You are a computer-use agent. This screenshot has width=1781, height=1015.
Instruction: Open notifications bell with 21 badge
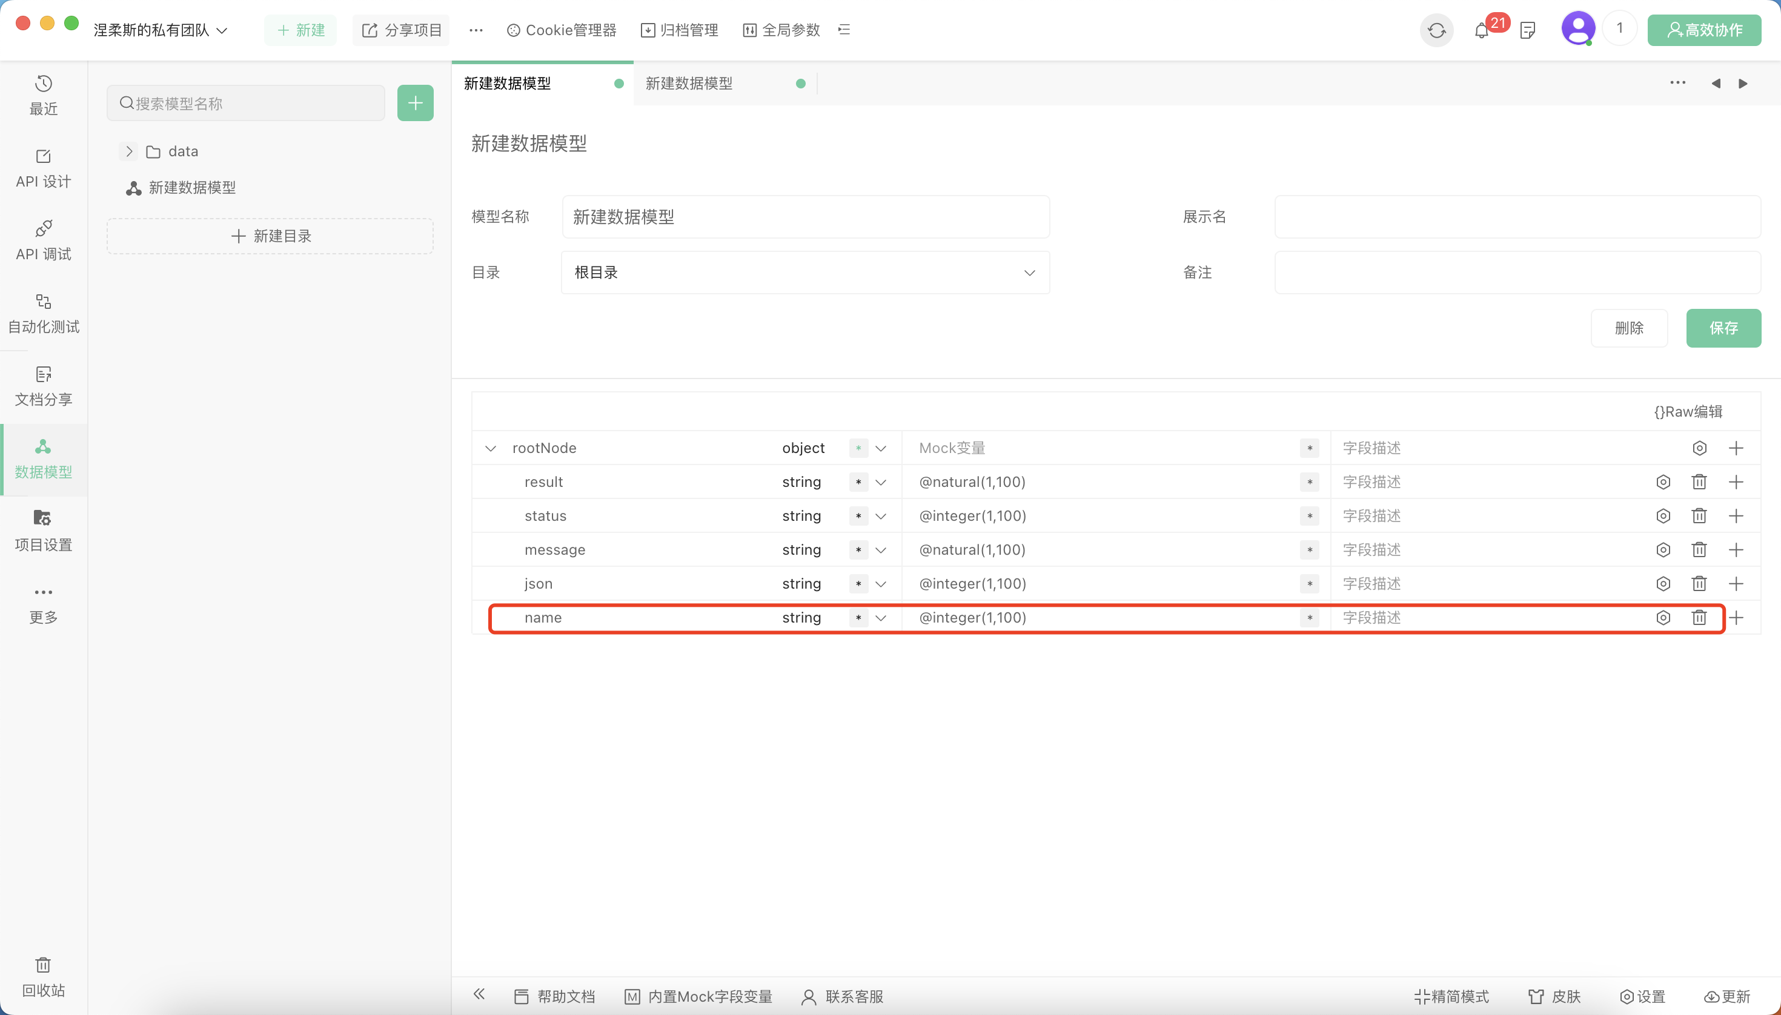[1482, 30]
